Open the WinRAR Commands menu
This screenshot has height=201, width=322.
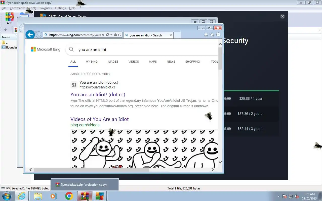tap(18, 8)
